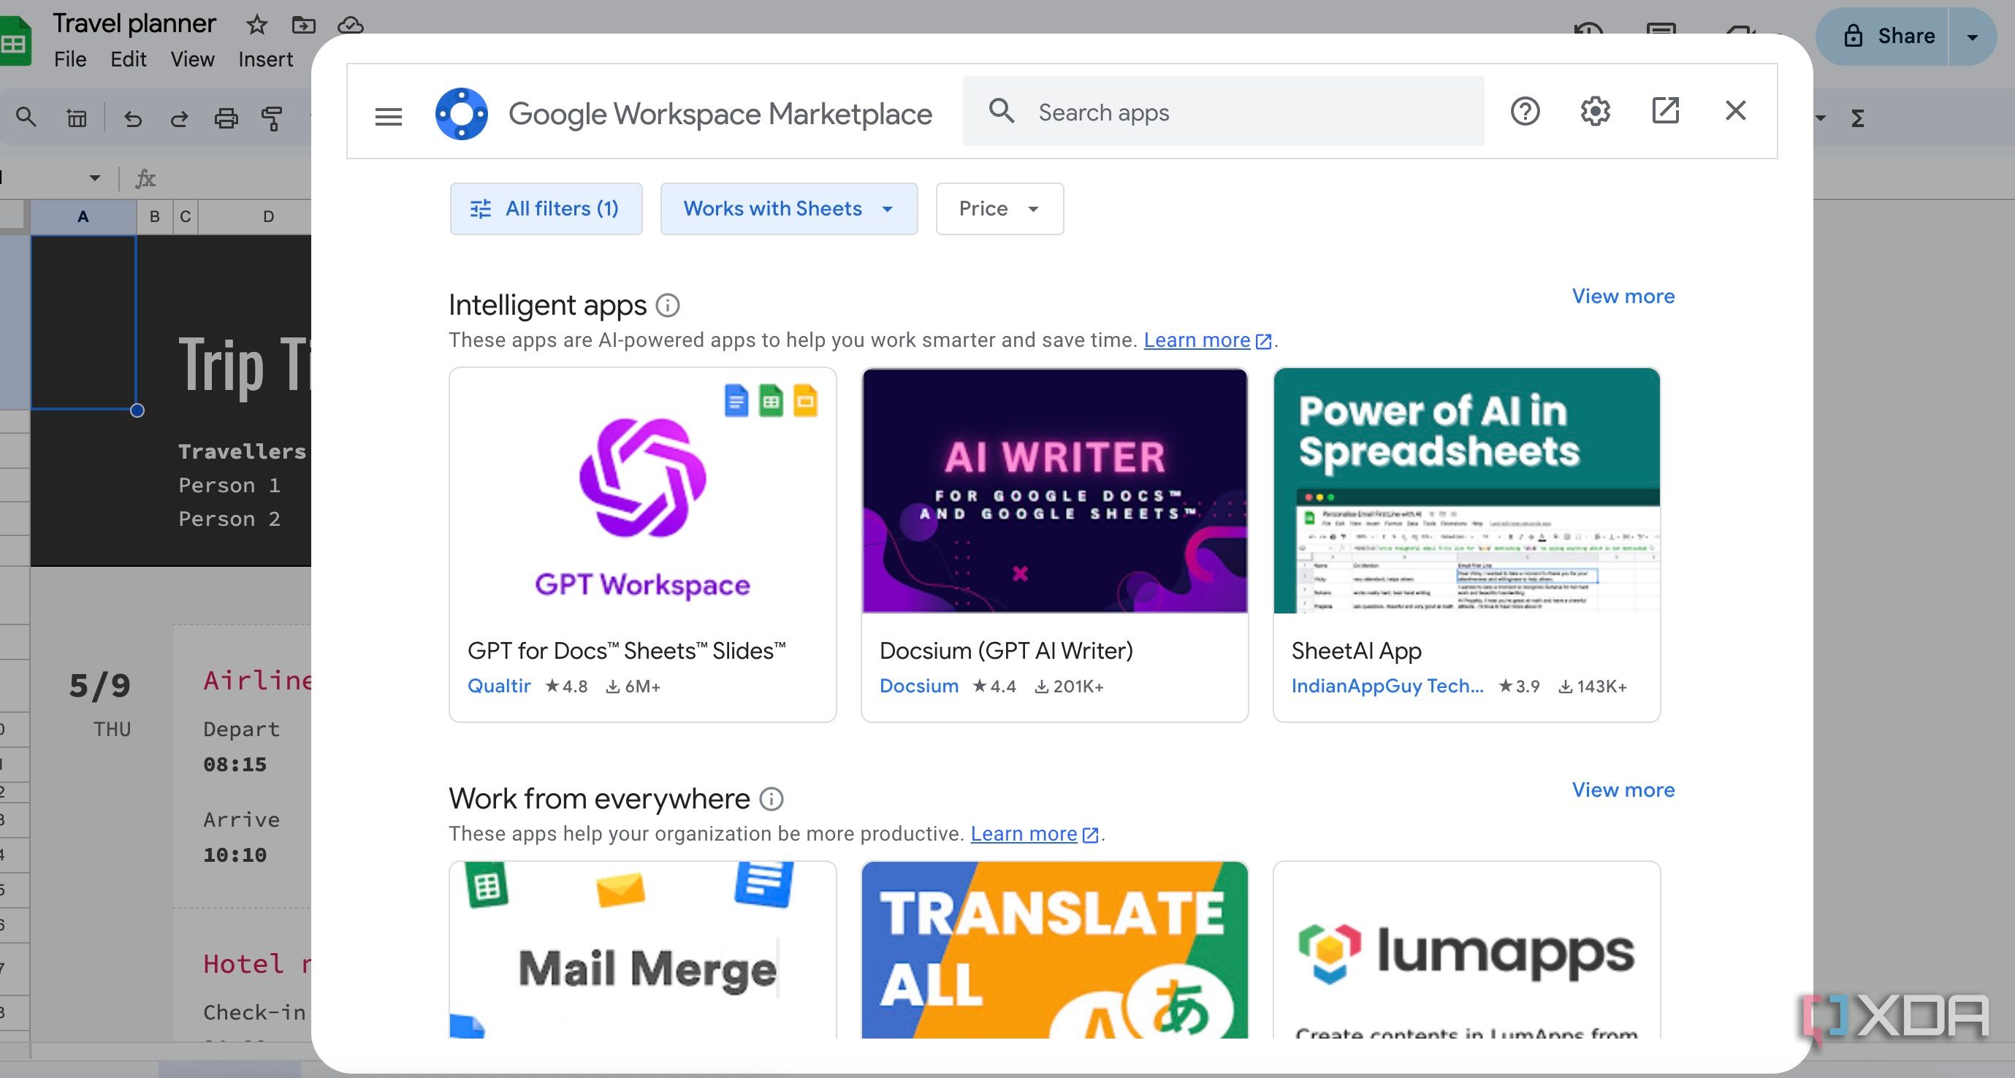Click the Qualtir developer link
The image size is (2015, 1078).
(499, 686)
